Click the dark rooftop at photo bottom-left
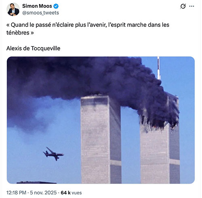The width and height of the screenshot is (202, 198). [x=36, y=182]
